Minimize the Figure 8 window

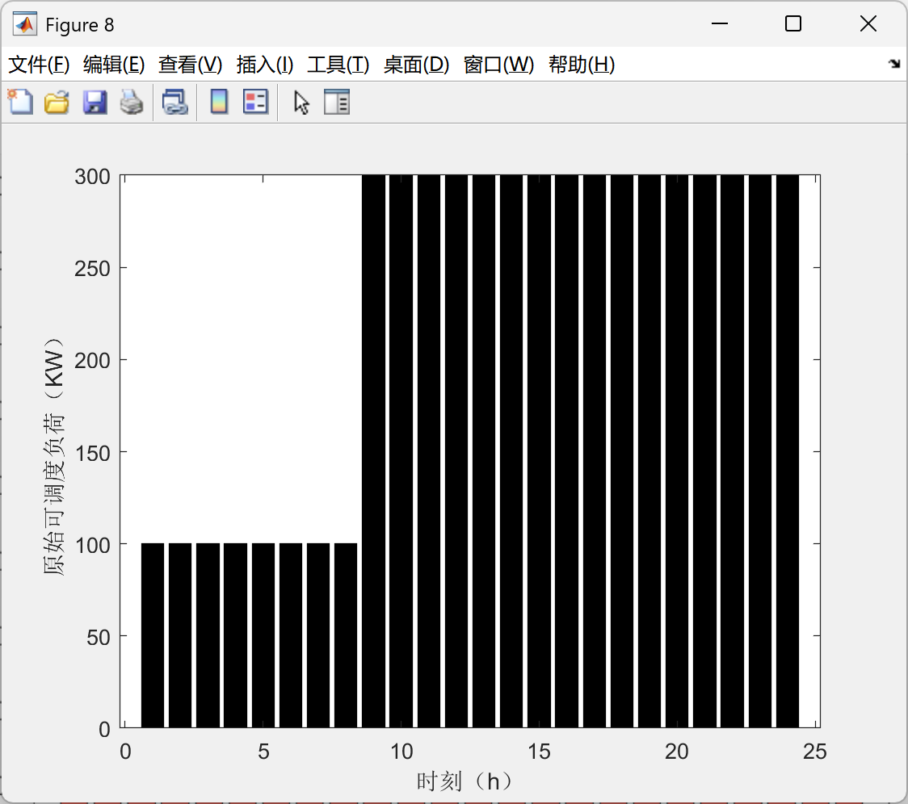[719, 23]
